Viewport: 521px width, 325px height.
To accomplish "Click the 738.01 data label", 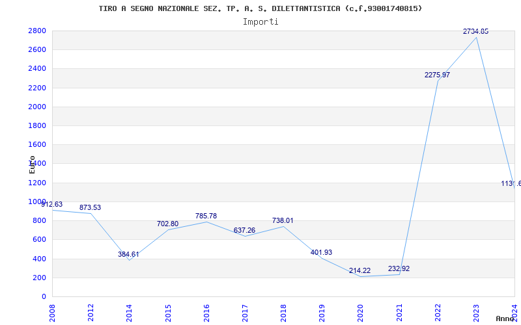I will click(x=283, y=220).
